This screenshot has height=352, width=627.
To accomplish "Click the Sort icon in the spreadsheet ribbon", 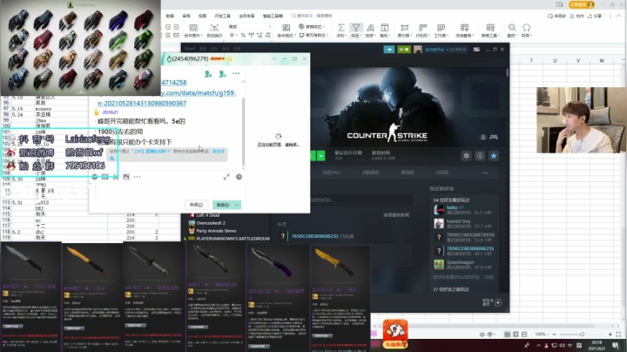I will [x=370, y=28].
